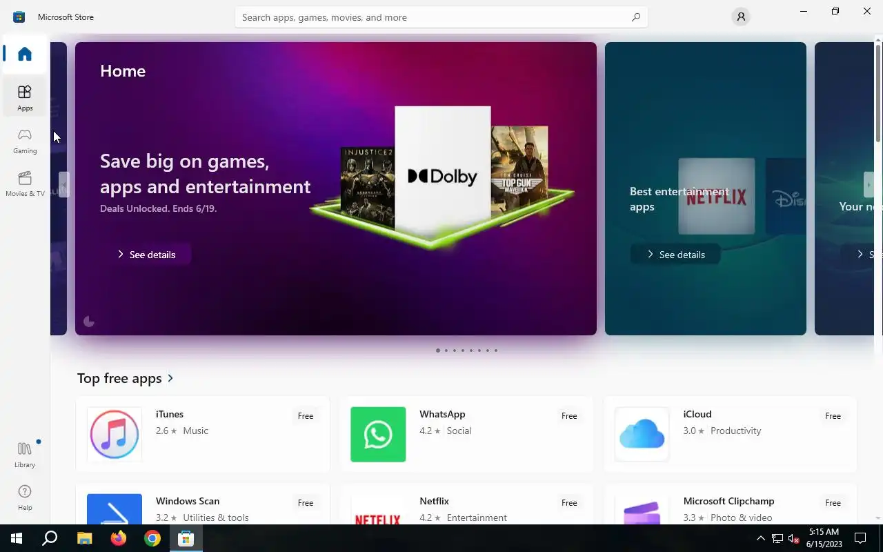Click the iCloud title text
The image size is (883, 552).
pyautogui.click(x=697, y=414)
